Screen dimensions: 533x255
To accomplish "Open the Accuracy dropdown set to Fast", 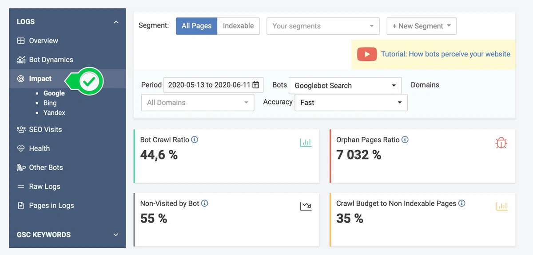I will point(351,103).
